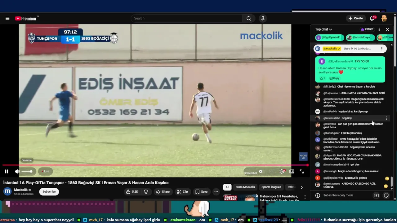Open more actions under video

(216, 192)
